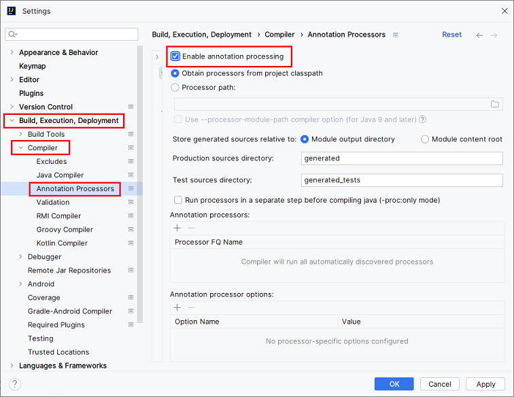Screen dimensions: 514x397
Task: Click the Reset link
Action: click(x=451, y=35)
